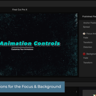Select the thumbnail at the bottom right
Image resolution: width=96 pixels, height=96 pixels.
tap(89, 93)
